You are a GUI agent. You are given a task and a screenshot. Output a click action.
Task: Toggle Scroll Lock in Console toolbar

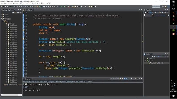120,79
